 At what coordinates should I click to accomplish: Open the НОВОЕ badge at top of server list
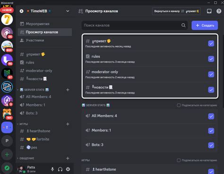(7, 10)
